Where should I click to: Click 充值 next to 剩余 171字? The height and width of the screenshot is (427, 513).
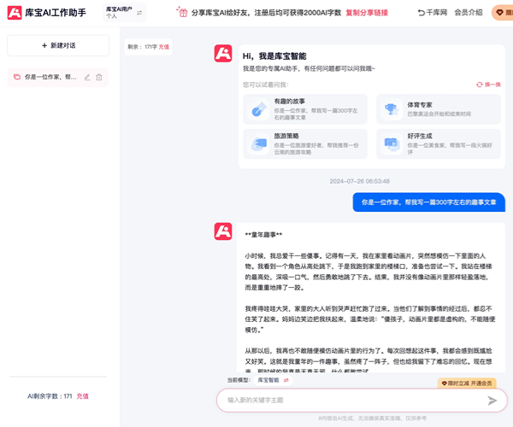(x=163, y=47)
